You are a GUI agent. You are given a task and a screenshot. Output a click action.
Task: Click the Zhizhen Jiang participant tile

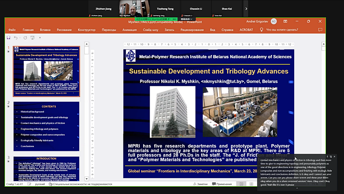coord(104,9)
